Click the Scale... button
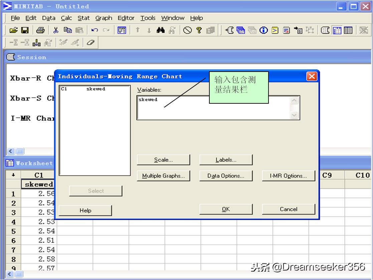373x280 pixels. (163, 160)
